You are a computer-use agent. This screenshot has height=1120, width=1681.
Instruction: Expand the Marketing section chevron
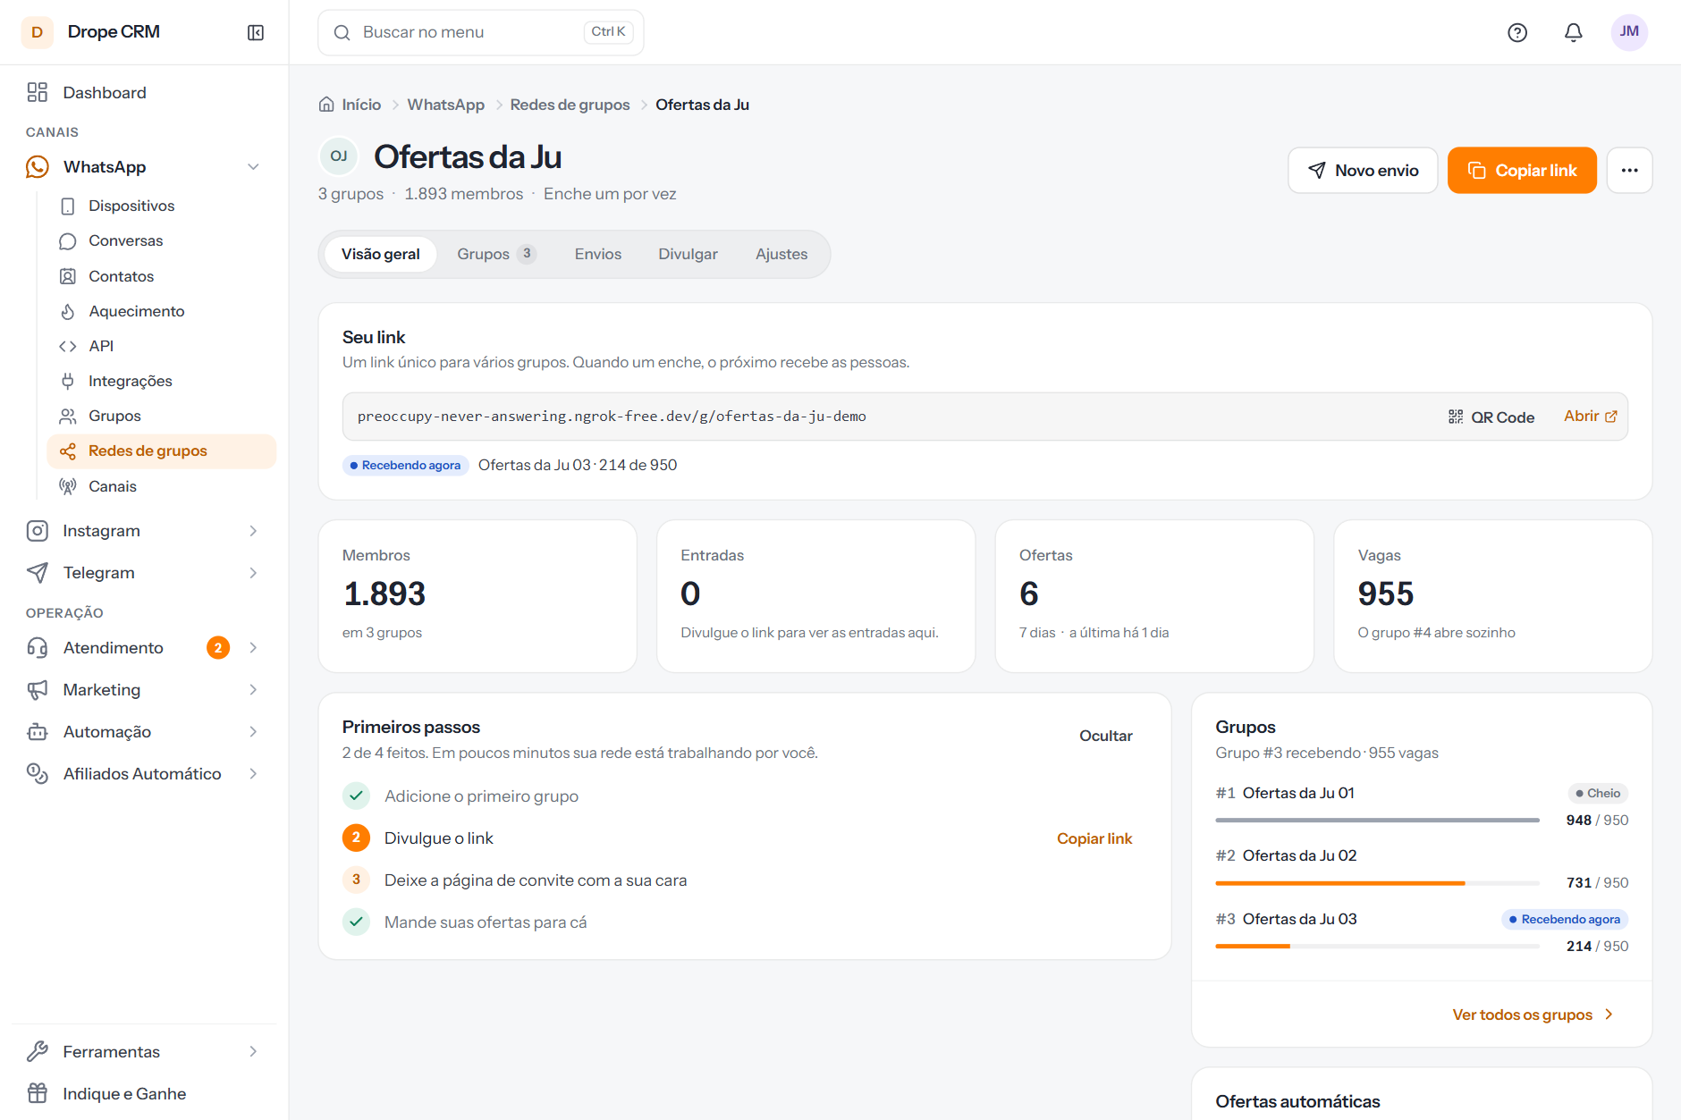point(253,690)
